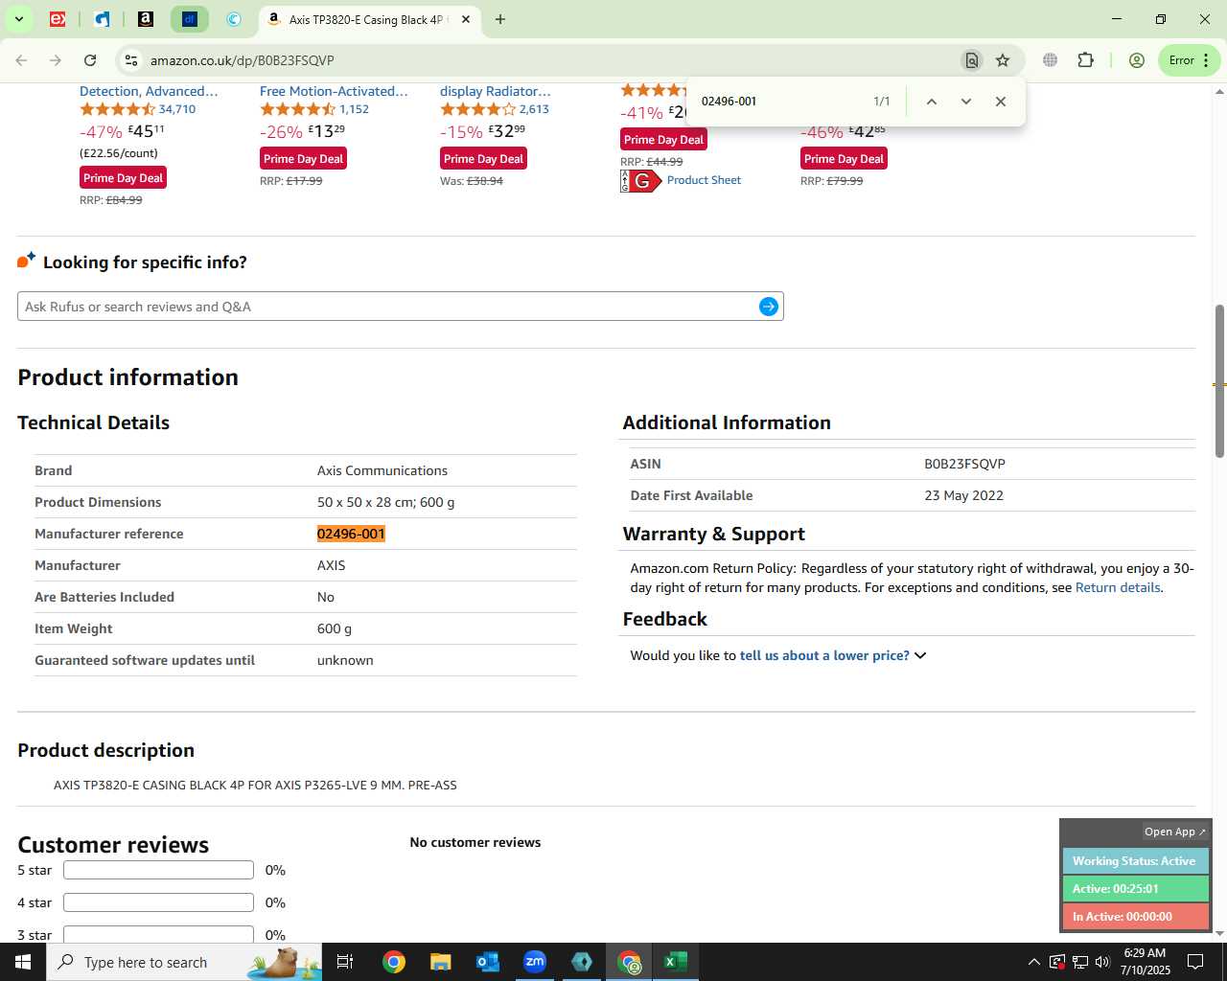Reload the current page
Viewport: 1227px width, 981px height.
[90, 60]
